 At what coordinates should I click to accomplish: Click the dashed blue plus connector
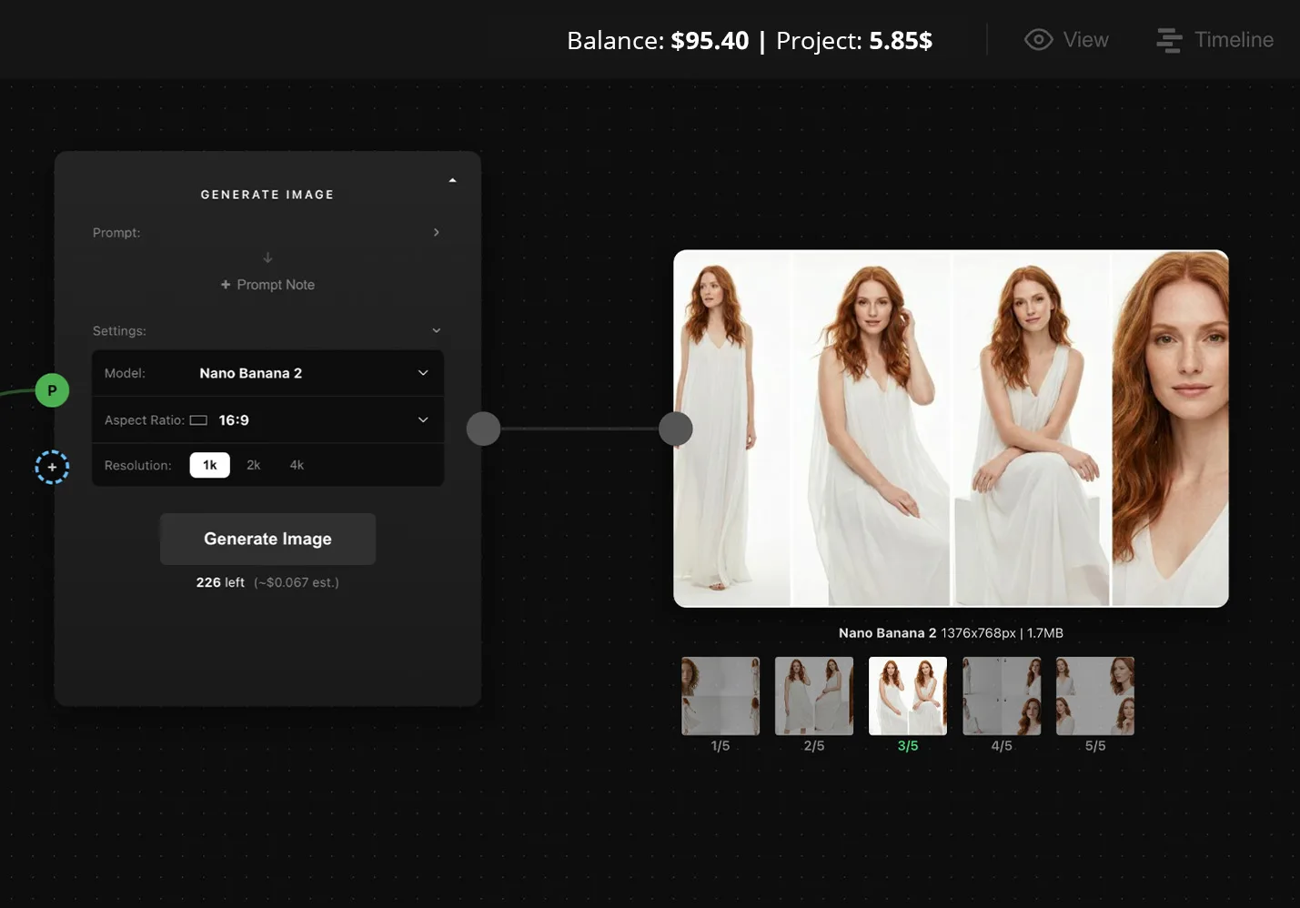click(52, 467)
